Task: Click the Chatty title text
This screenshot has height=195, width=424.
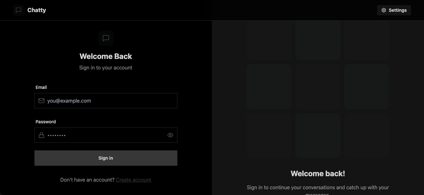Action: [x=36, y=10]
